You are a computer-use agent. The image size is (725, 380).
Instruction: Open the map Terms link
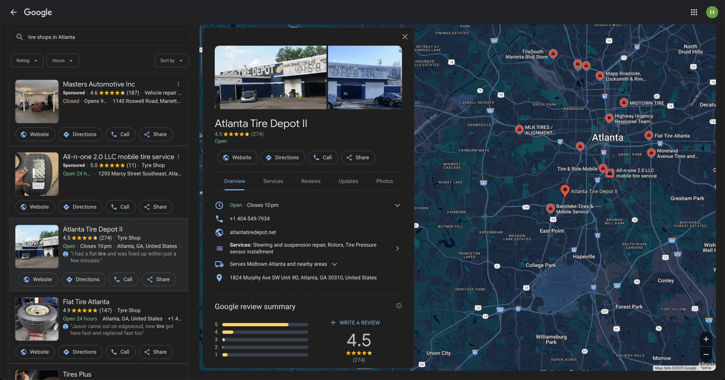[x=706, y=368]
